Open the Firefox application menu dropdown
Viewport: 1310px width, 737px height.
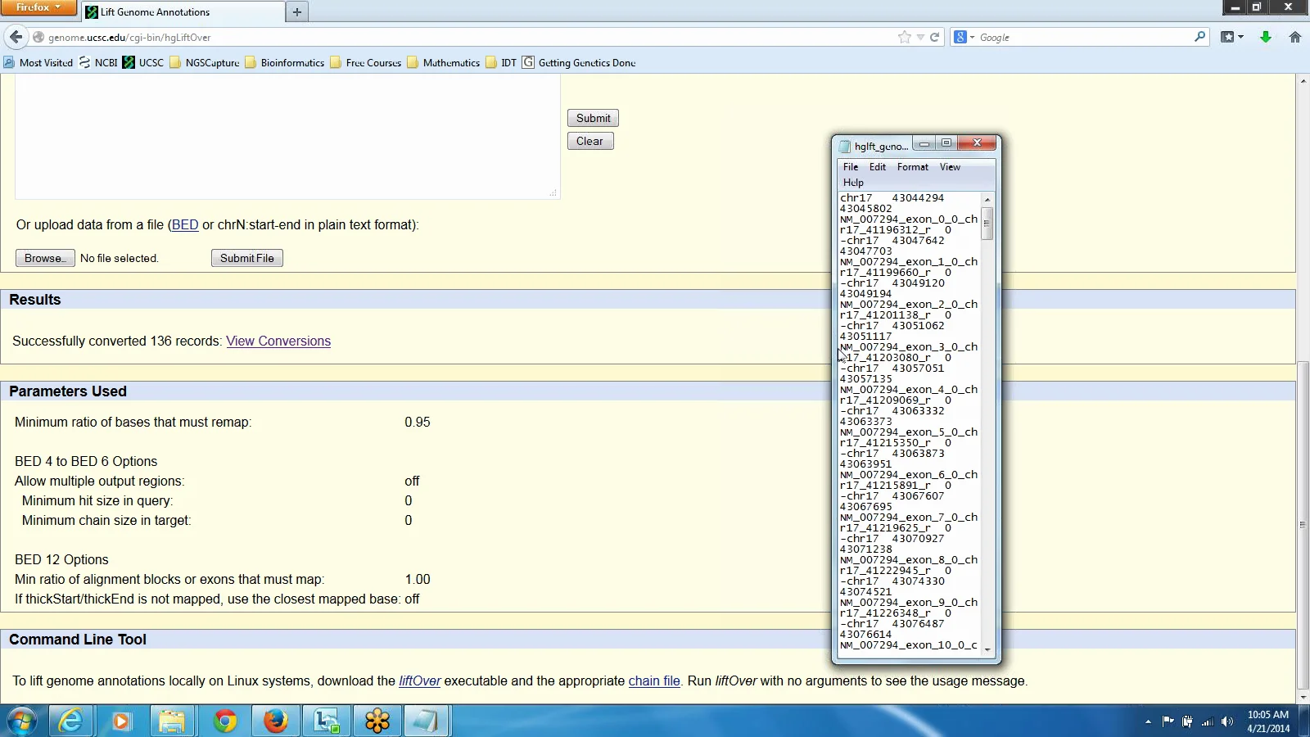point(38,7)
